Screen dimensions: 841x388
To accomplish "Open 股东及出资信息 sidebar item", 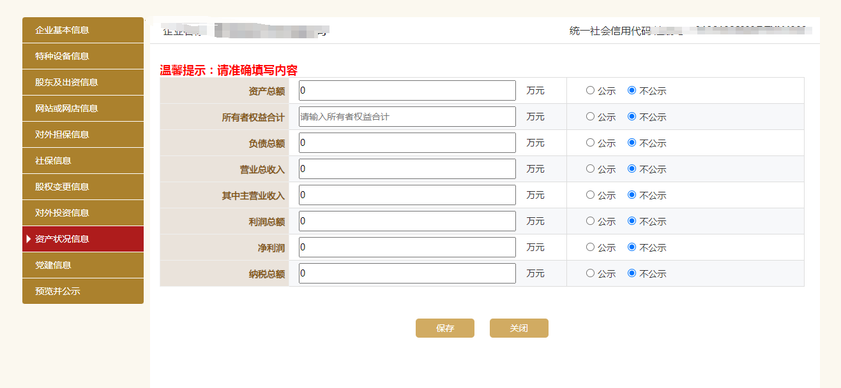I will click(x=83, y=82).
